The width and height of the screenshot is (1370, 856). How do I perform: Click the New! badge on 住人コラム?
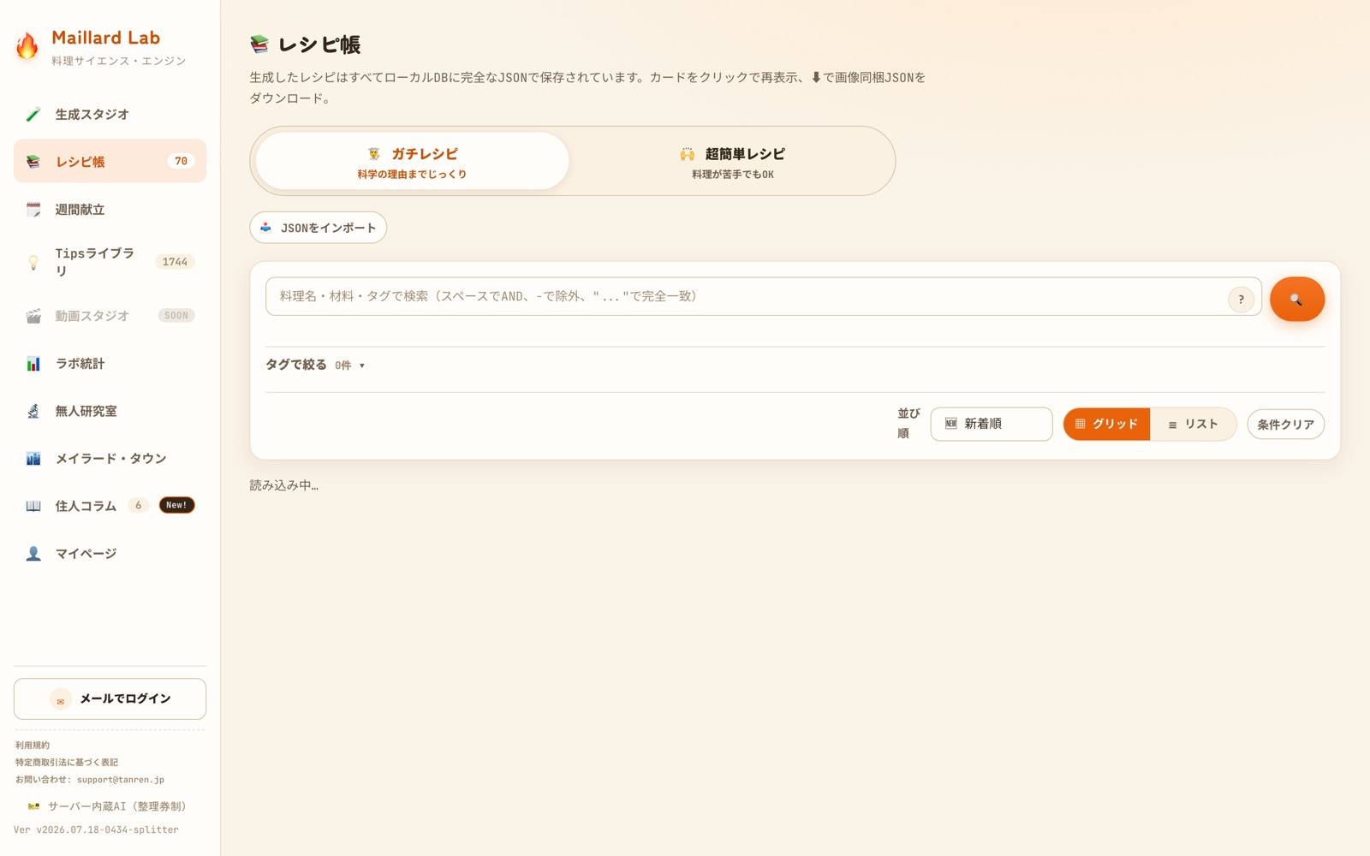(x=176, y=505)
